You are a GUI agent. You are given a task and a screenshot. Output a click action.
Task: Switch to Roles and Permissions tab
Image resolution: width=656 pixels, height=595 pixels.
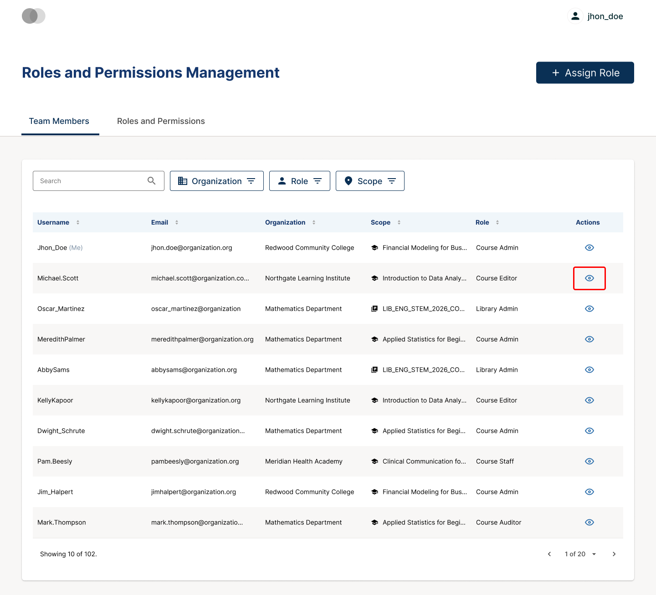[x=161, y=121]
